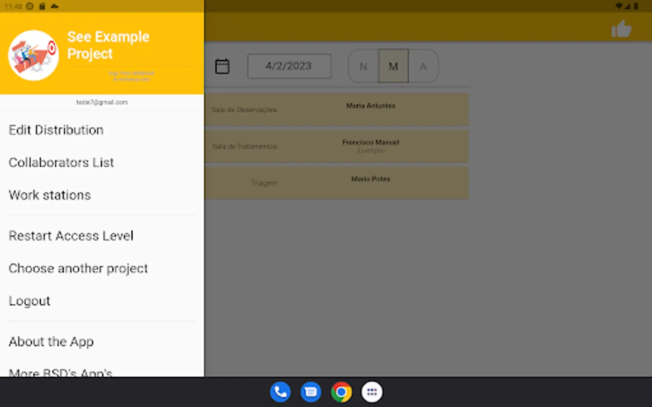Open the app drawer grid icon

(372, 392)
